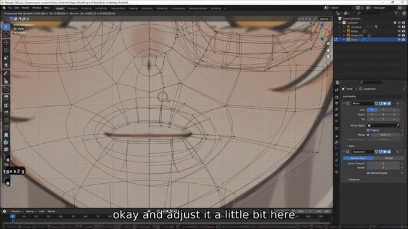Screen dimensions: 408x229
Task: Open timeline Playback menu
Action: (x=17, y=211)
